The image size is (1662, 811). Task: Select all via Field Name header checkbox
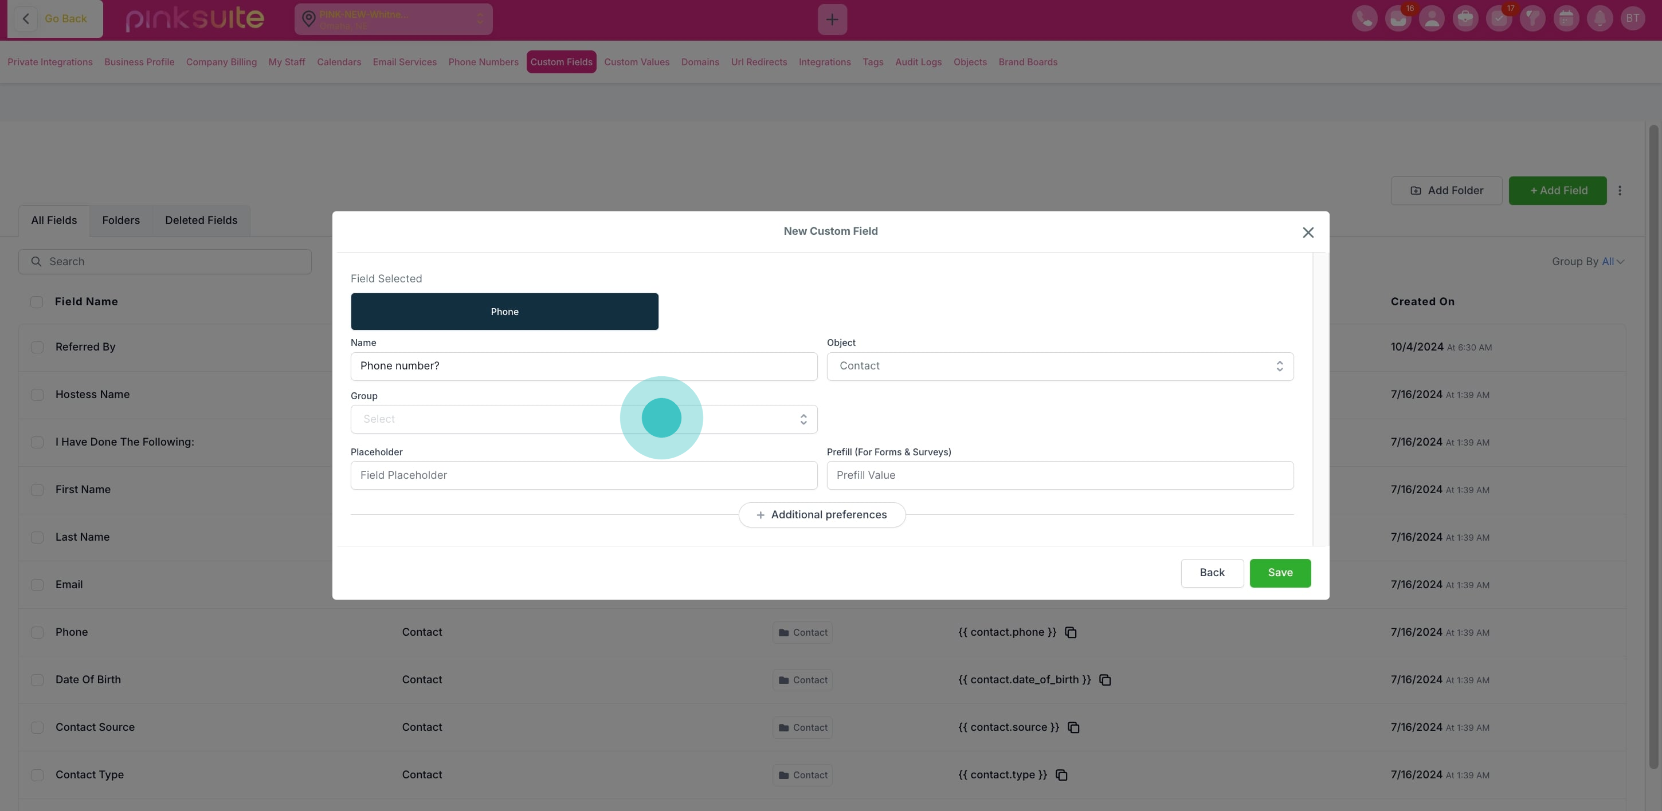coord(37,302)
